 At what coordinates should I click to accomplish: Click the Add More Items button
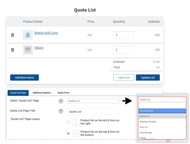tap(24, 78)
